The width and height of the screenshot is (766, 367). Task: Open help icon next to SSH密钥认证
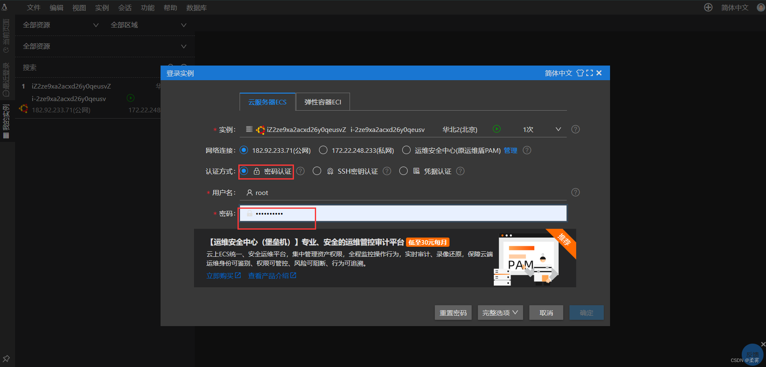tap(387, 171)
